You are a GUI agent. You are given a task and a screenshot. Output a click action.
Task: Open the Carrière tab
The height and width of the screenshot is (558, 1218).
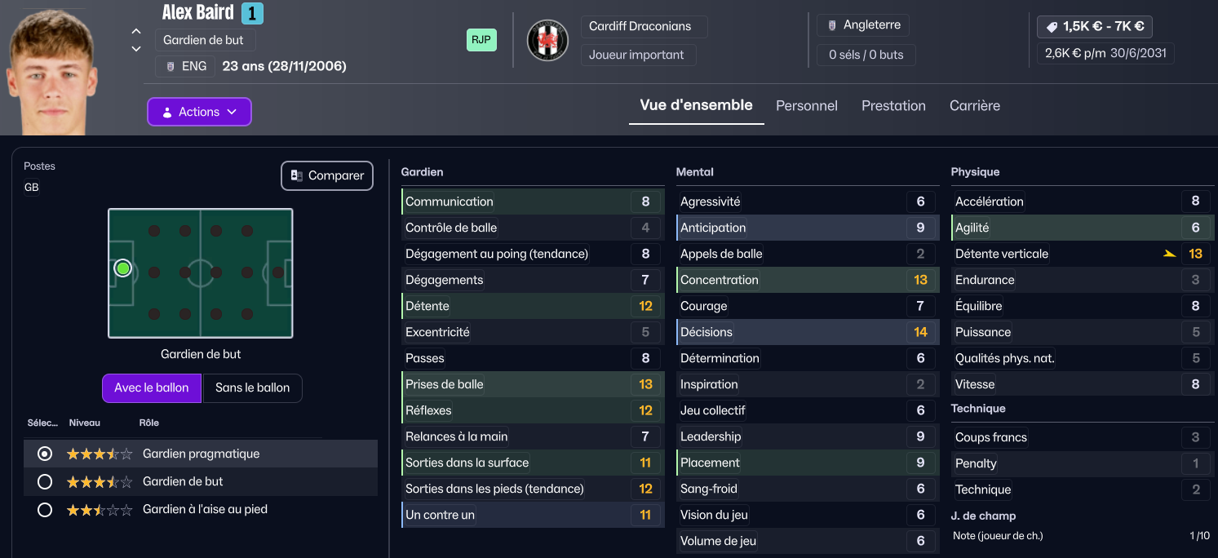974,105
